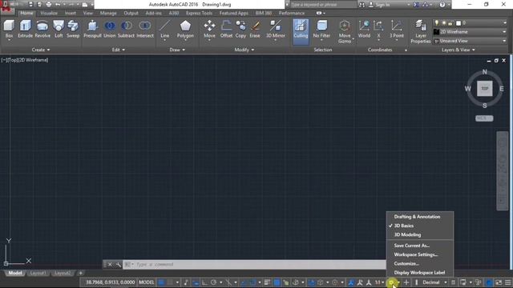Click Customize... in workspace menu
The image size is (513, 288).
(x=406, y=263)
